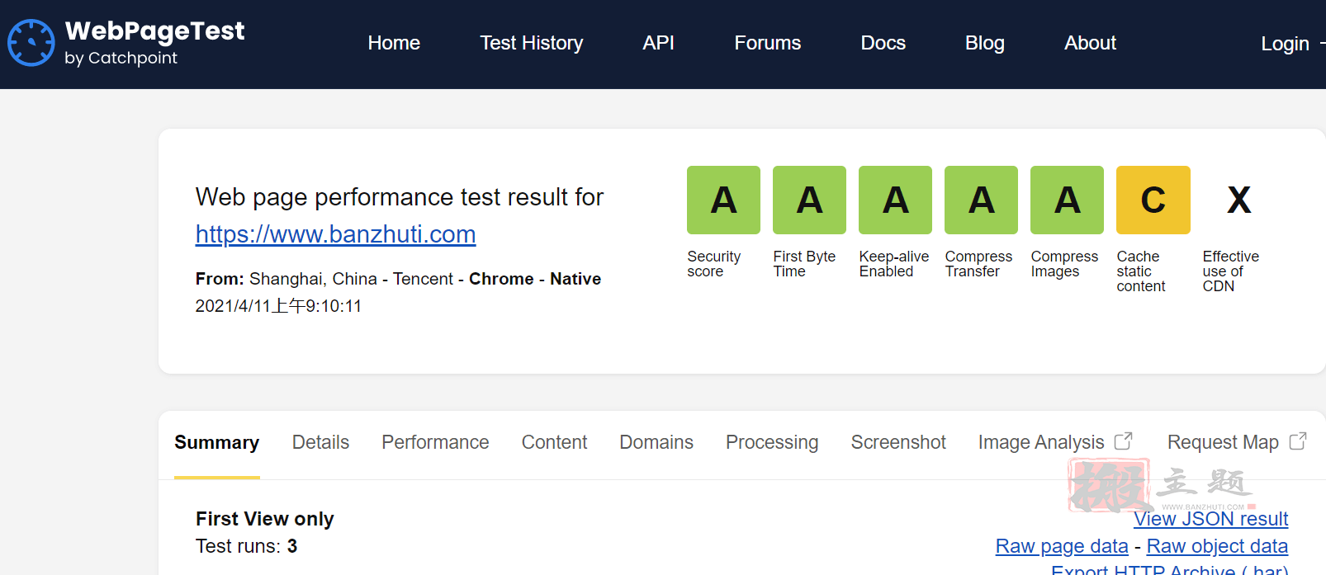
Task: Visit the Blog from the top navigation
Action: [x=985, y=43]
